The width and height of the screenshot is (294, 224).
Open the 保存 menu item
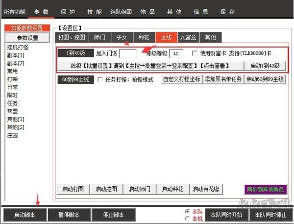227,10
